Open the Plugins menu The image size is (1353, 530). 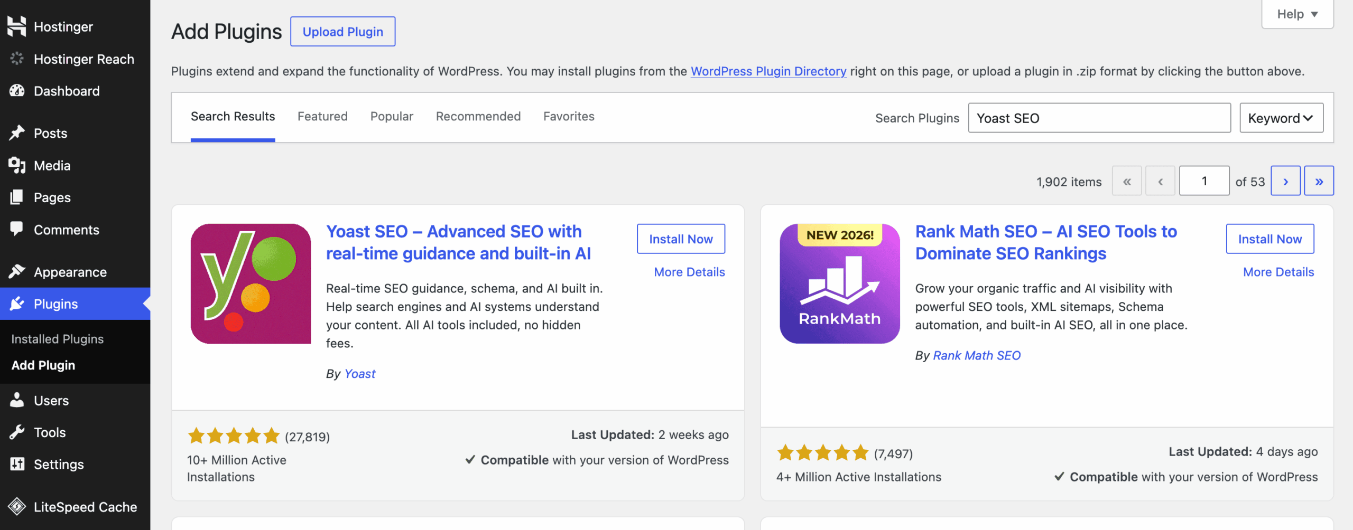pyautogui.click(x=75, y=304)
